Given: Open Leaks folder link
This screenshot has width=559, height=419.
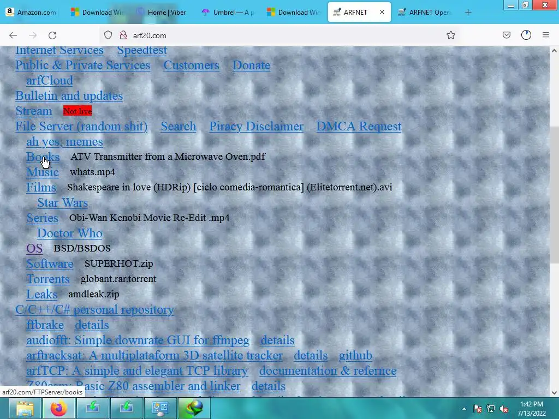Looking at the screenshot, I should click(x=41, y=295).
